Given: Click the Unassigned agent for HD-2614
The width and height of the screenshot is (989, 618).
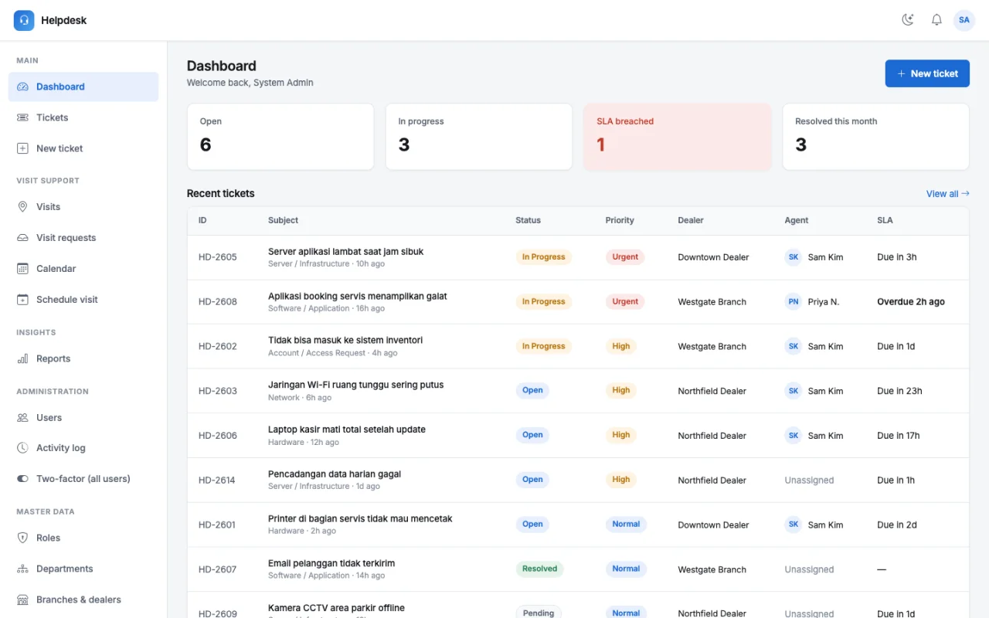Looking at the screenshot, I should 809,480.
